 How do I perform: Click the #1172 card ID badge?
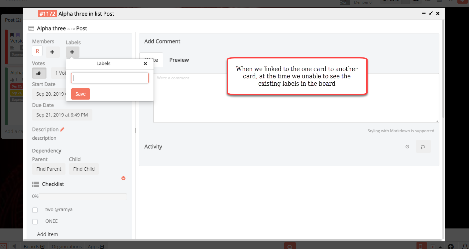tap(47, 14)
